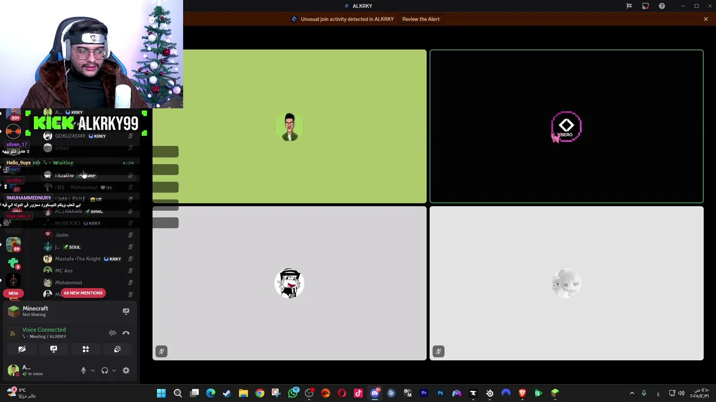Open Windows Start menu

coord(161,394)
